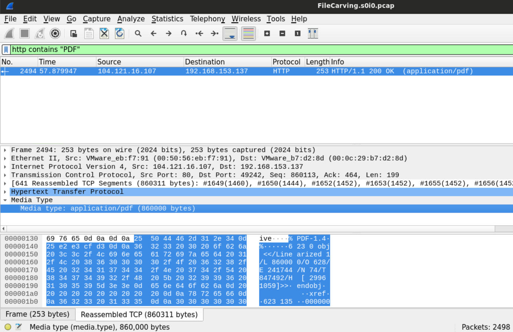Click the find packet magnifier icon

click(x=138, y=34)
